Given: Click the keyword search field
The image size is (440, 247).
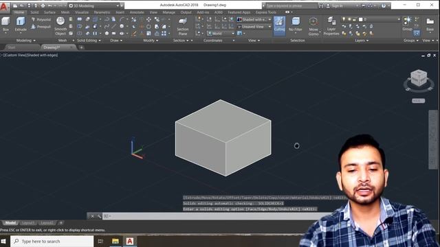Looking at the screenshot, I should click(x=291, y=5).
